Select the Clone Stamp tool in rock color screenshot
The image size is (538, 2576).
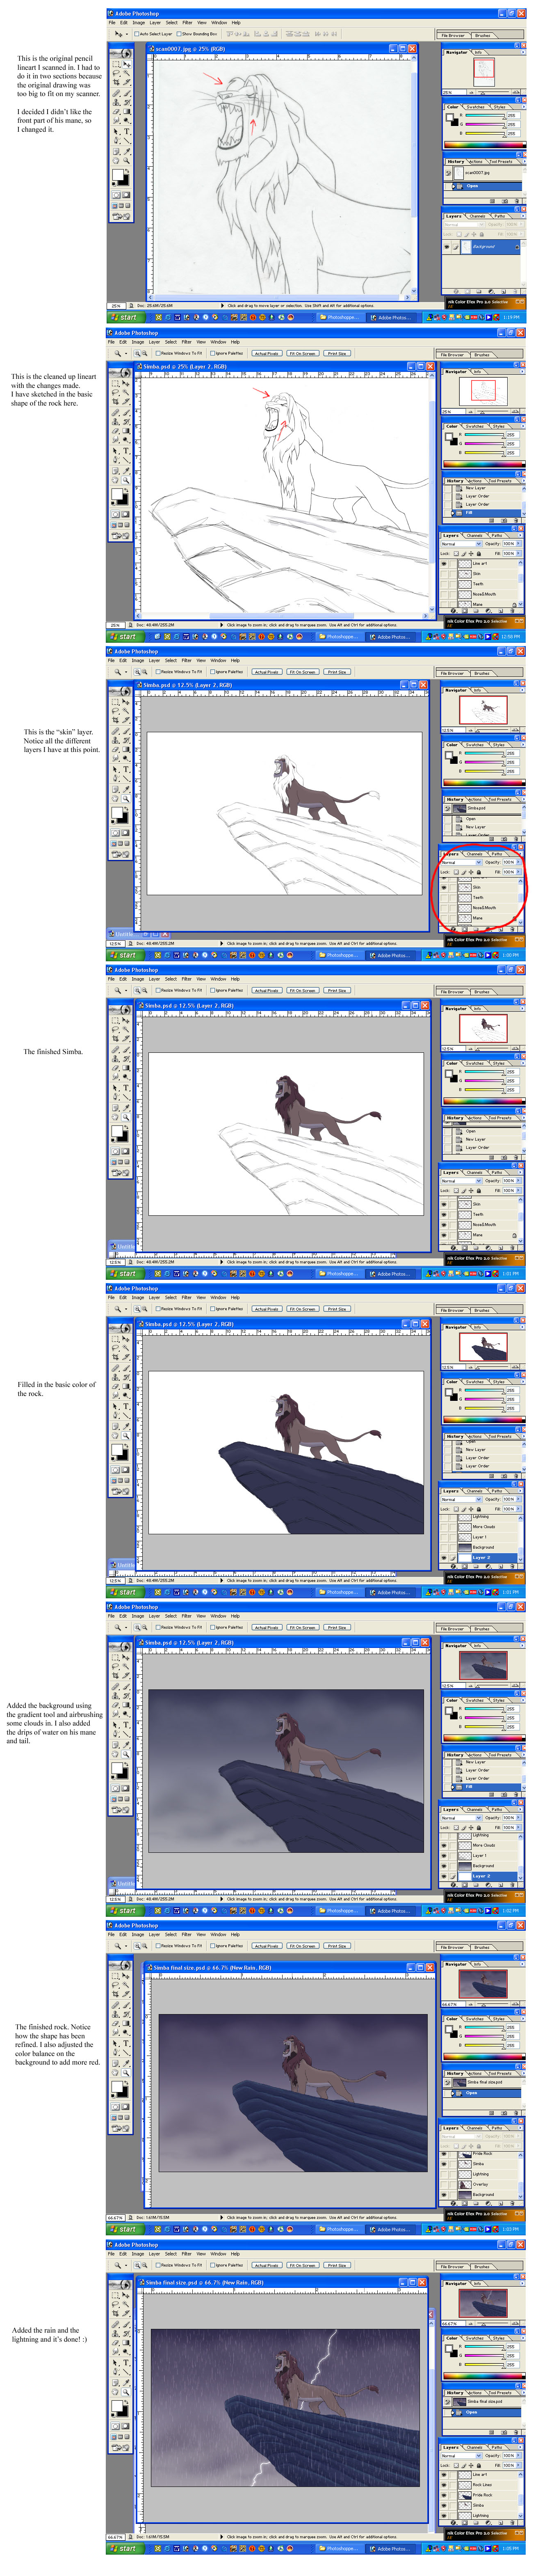(x=116, y=1377)
